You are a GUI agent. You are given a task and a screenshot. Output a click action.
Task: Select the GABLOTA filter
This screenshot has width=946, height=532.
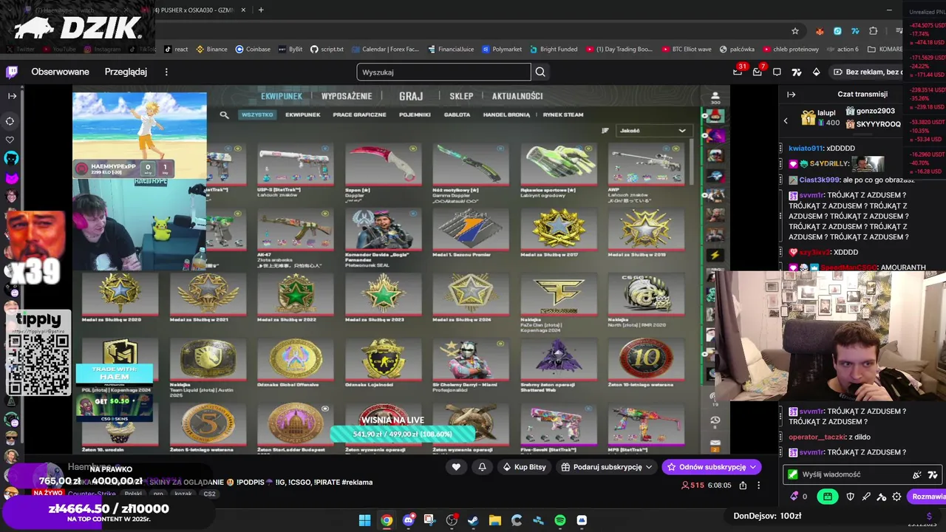(457, 115)
